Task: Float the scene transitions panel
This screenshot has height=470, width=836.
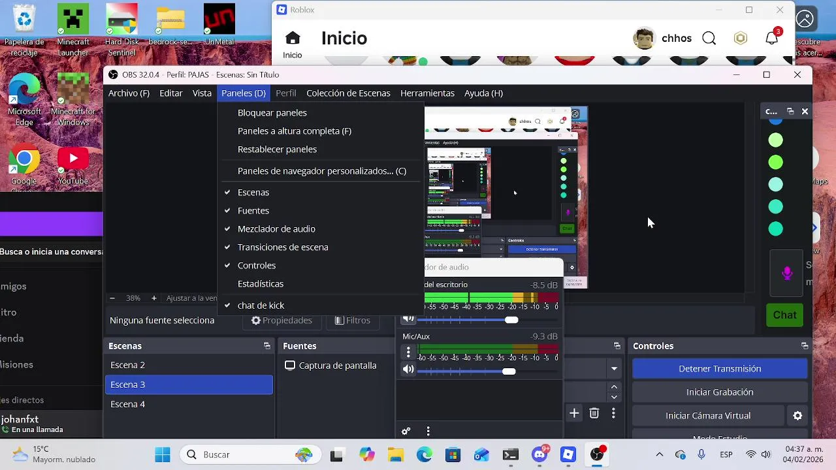Action: (x=617, y=346)
